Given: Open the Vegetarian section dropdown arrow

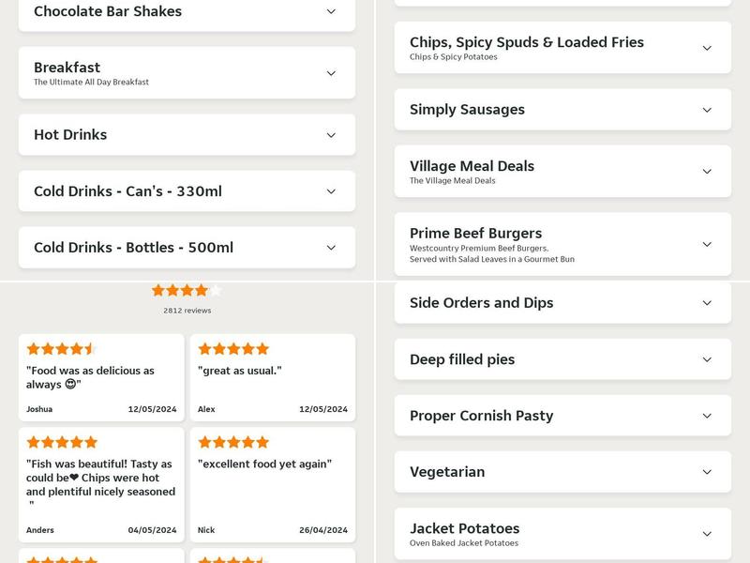Looking at the screenshot, I should (706, 472).
